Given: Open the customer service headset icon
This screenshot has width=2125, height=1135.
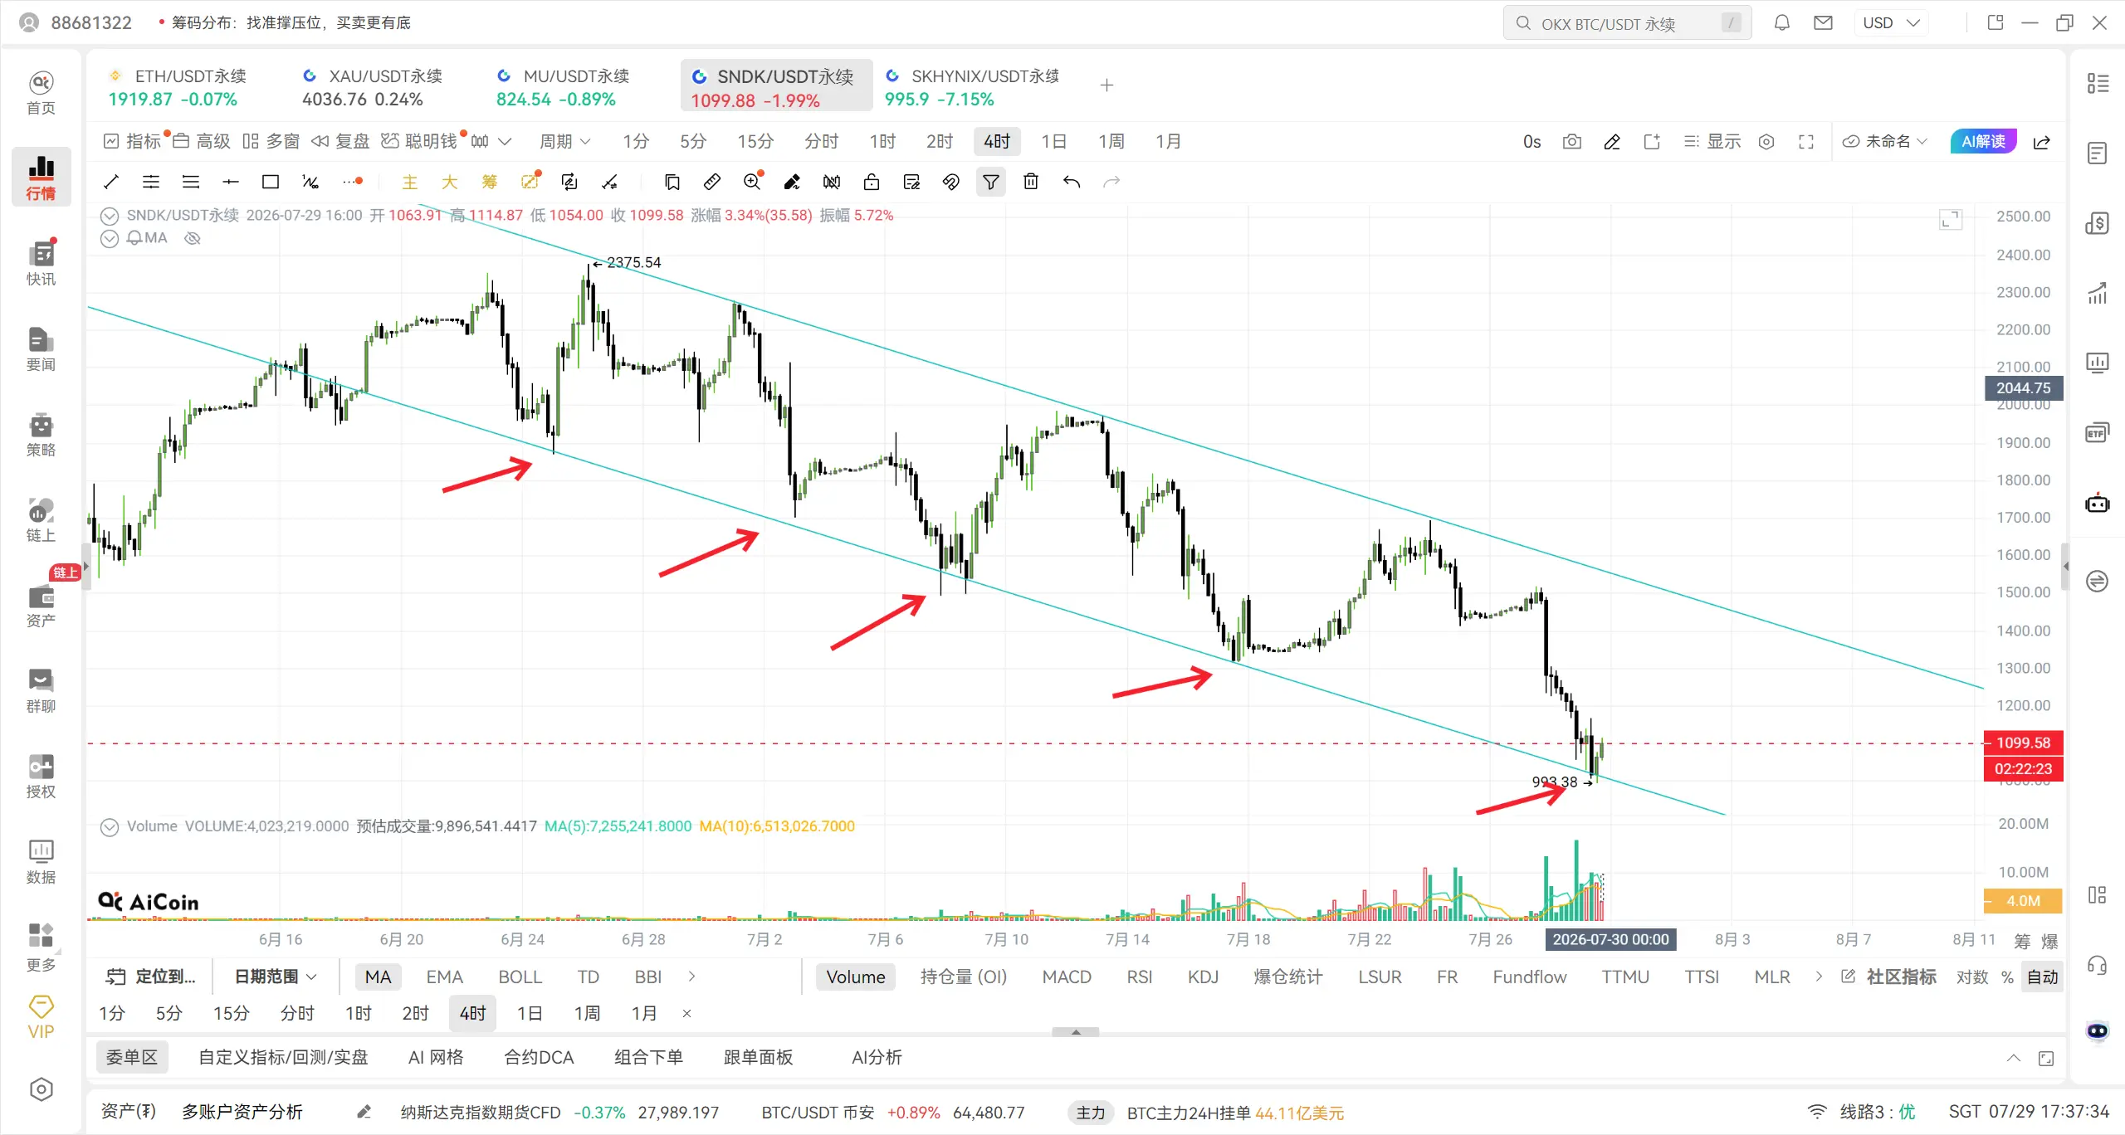Looking at the screenshot, I should [2098, 964].
